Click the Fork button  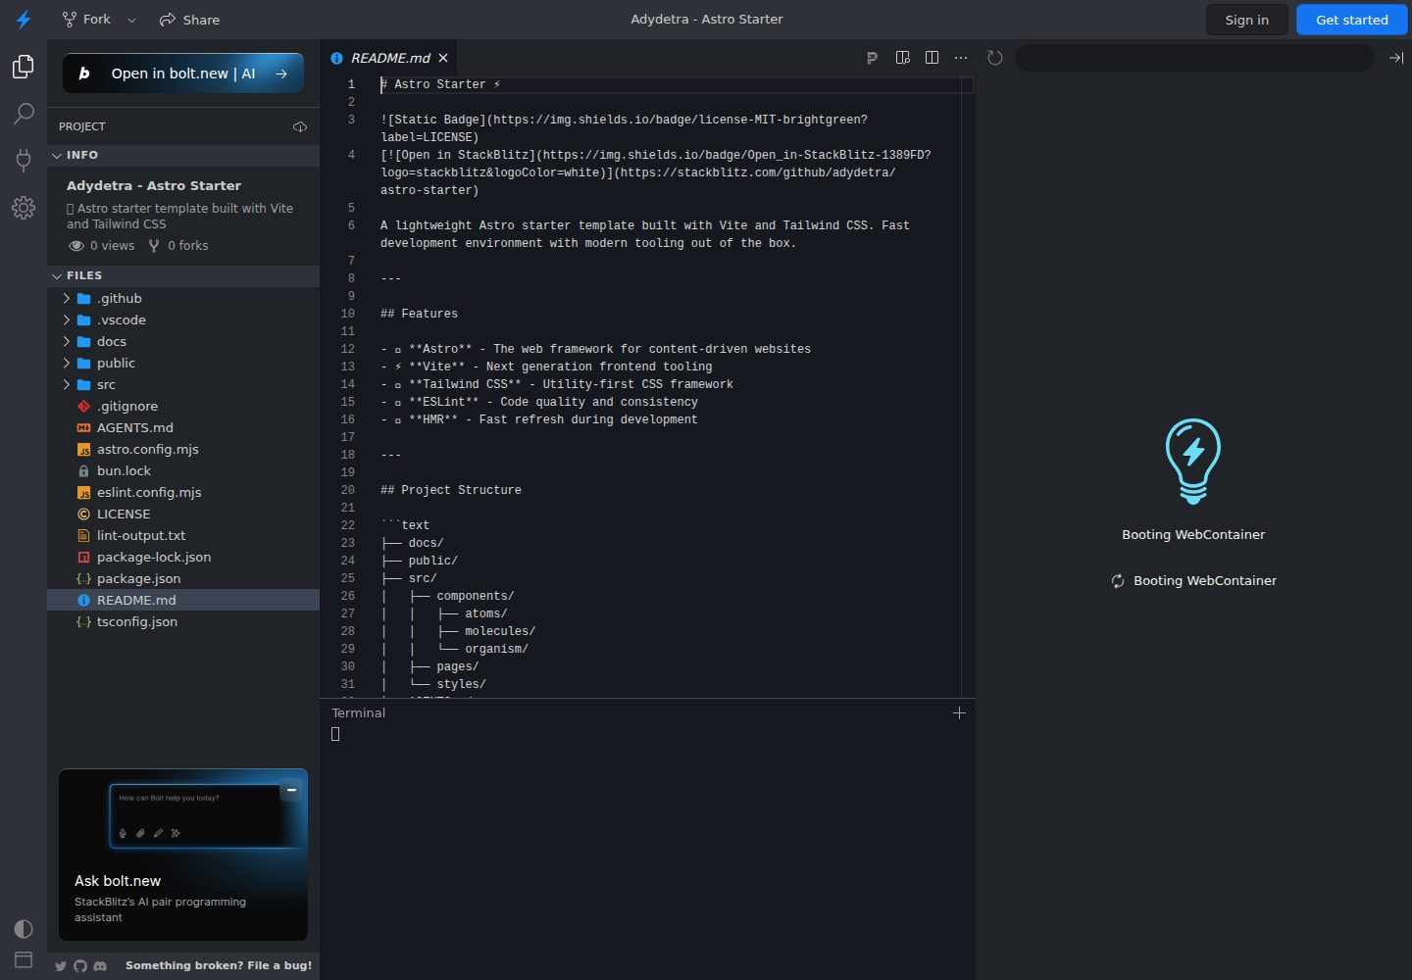click(x=86, y=20)
